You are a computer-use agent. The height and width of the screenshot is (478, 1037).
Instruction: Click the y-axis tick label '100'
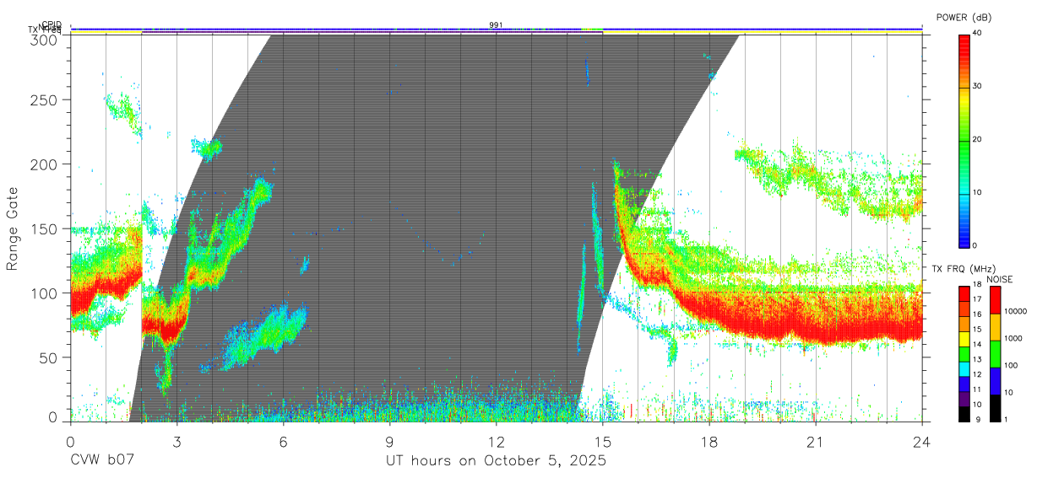click(44, 293)
